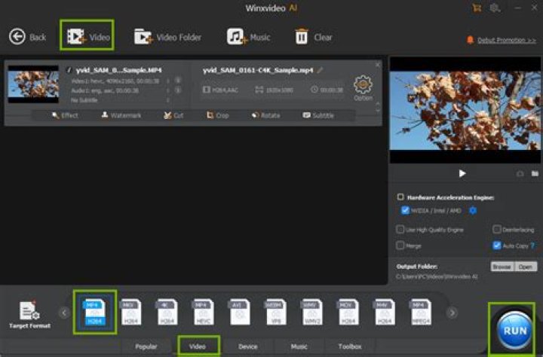Screen dimensions: 543x357
Task: Select MP4 MPEG4 format
Action: click(421, 312)
